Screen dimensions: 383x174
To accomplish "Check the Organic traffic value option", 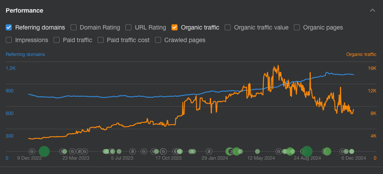I will pyautogui.click(x=228, y=27).
